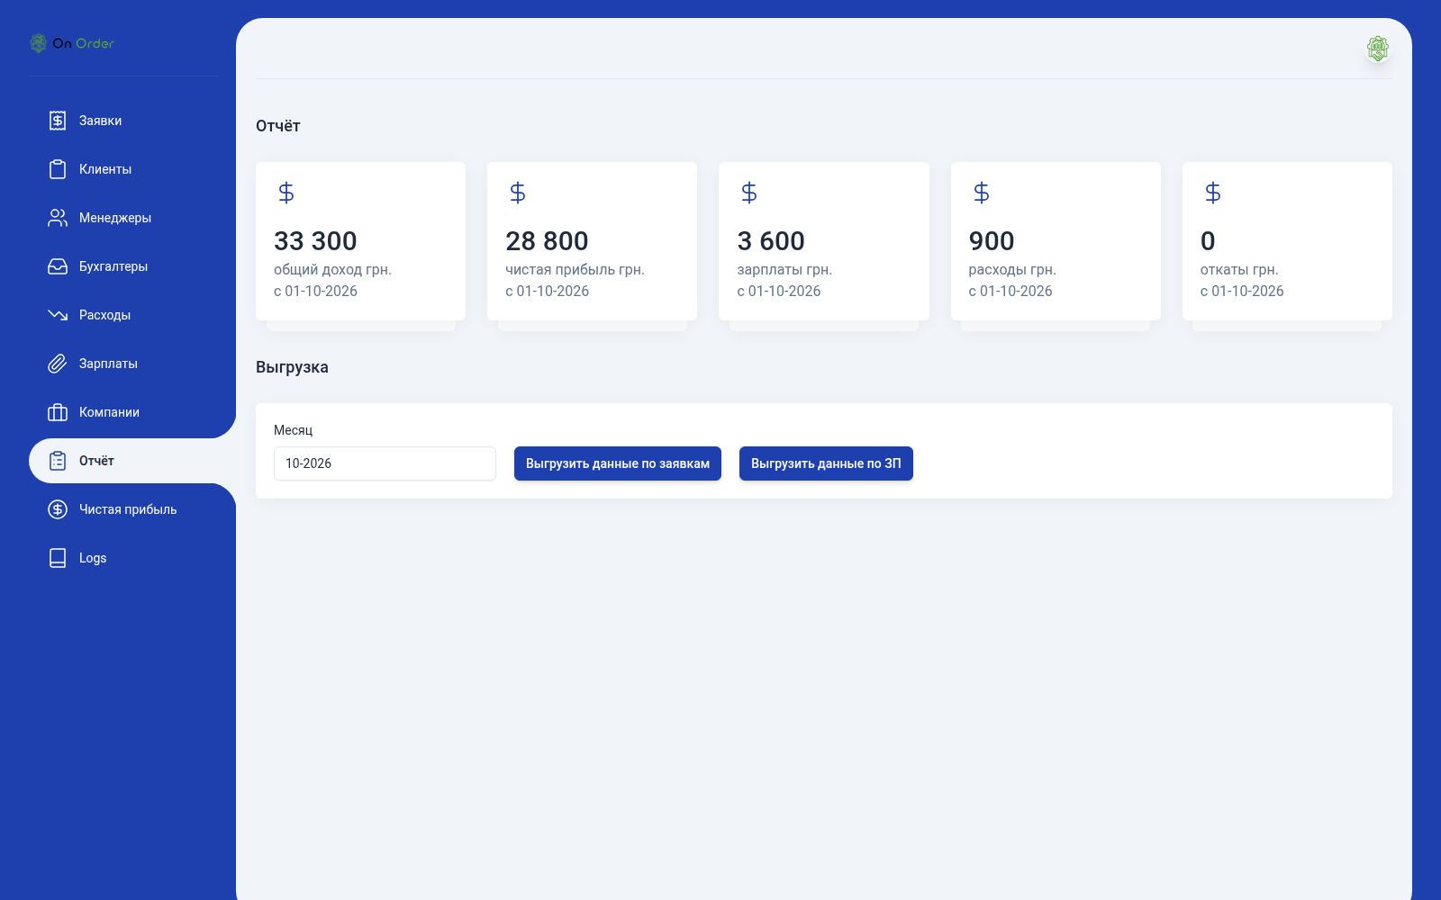
Task: Open the user avatar menu
Action: 1377,49
